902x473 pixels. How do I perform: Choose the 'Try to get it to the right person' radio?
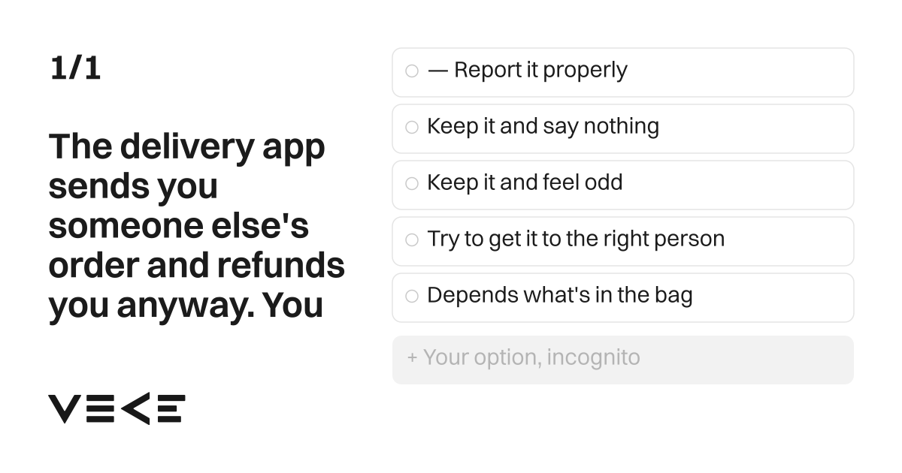pyautogui.click(x=412, y=240)
